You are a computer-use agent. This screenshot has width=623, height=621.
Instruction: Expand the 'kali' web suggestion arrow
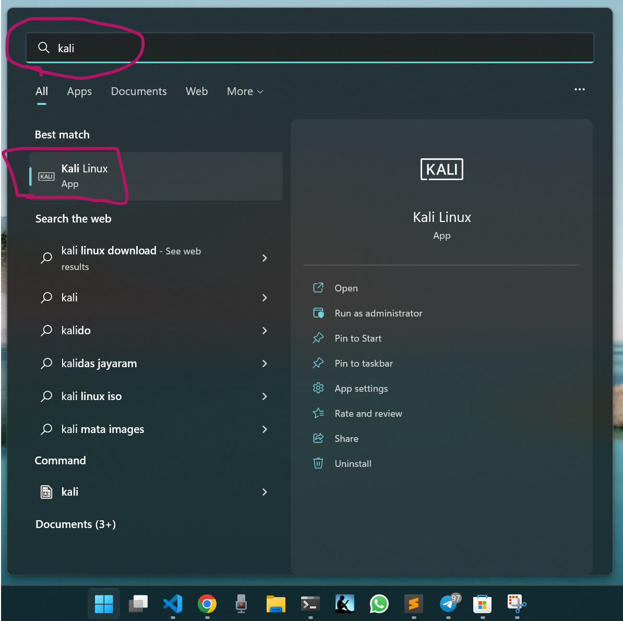click(265, 298)
